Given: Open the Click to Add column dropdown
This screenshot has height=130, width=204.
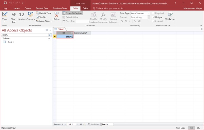Looking at the screenshot, I should pyautogui.click(x=89, y=33).
